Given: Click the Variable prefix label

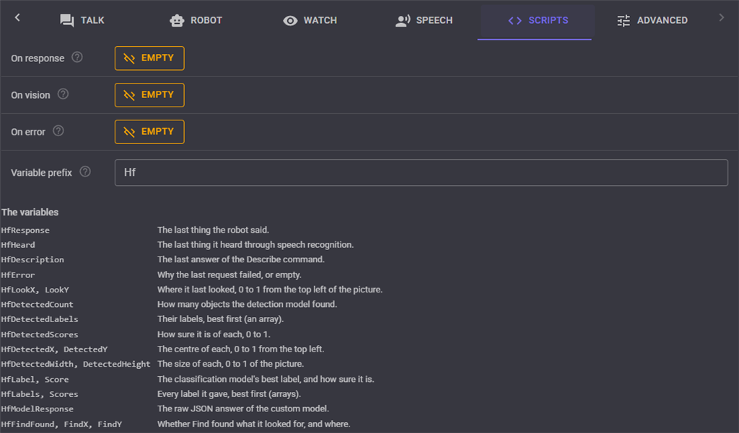Looking at the screenshot, I should pos(41,173).
